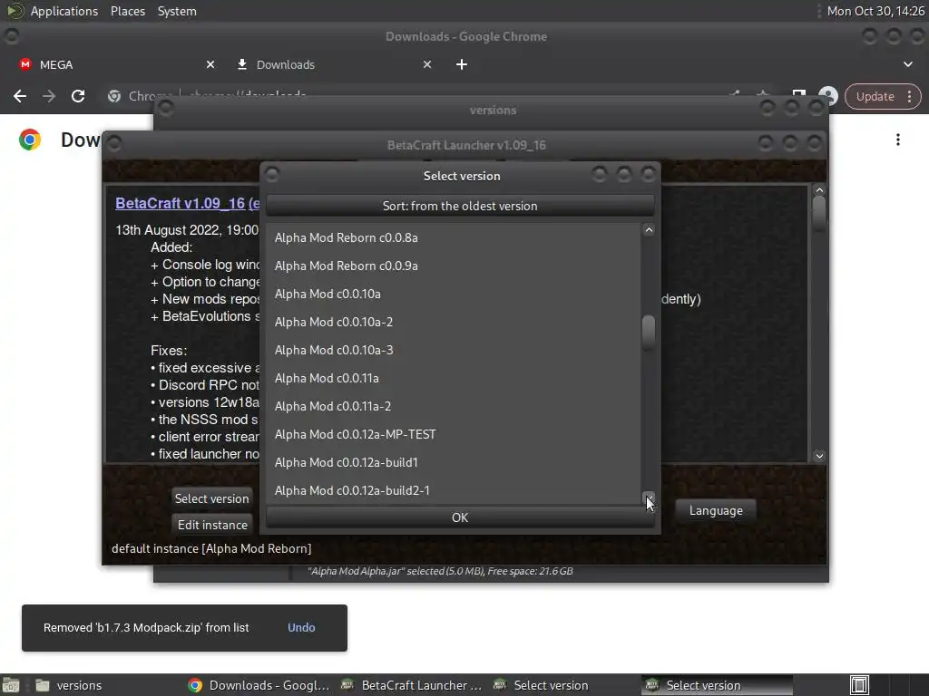Image resolution: width=929 pixels, height=696 pixels.
Task: Click workspace switcher icon in taskbar
Action: [x=860, y=685]
